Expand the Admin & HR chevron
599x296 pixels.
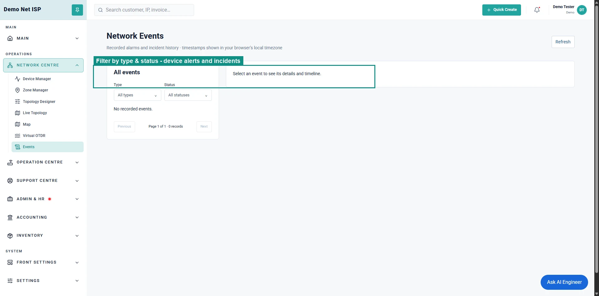point(77,199)
